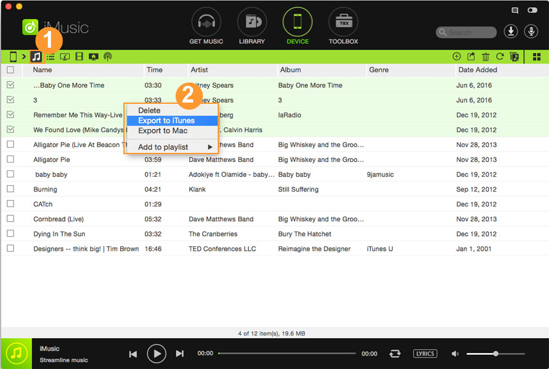549x369 pixels.
Task: Click the de-duplicate tracks icon
Action: [514, 56]
